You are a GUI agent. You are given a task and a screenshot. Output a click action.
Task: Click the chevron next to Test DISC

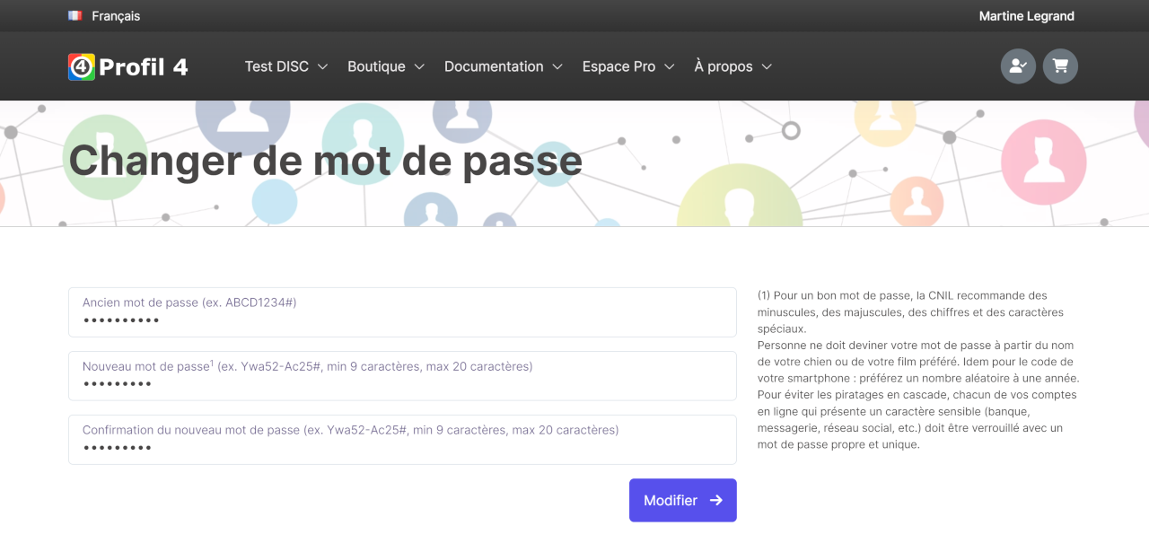click(x=323, y=67)
